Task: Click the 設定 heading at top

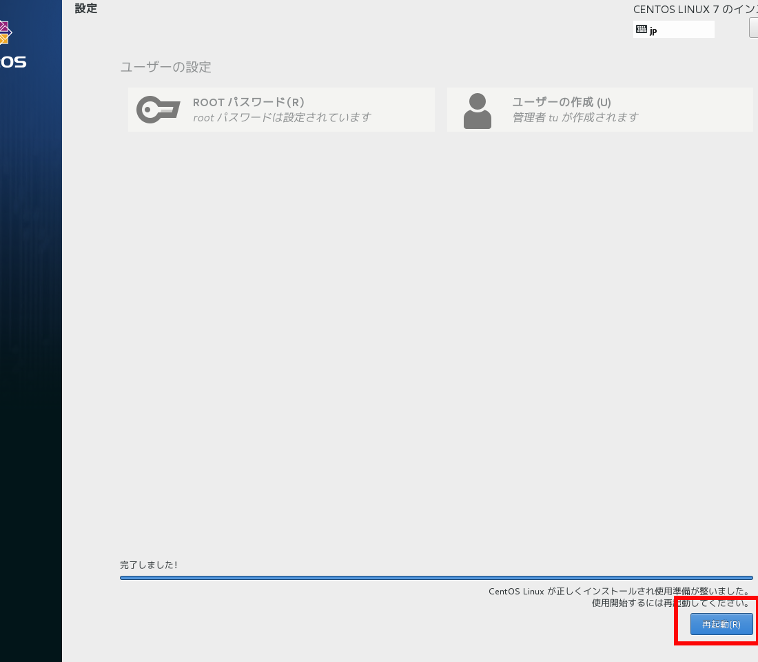Action: pyautogui.click(x=86, y=9)
